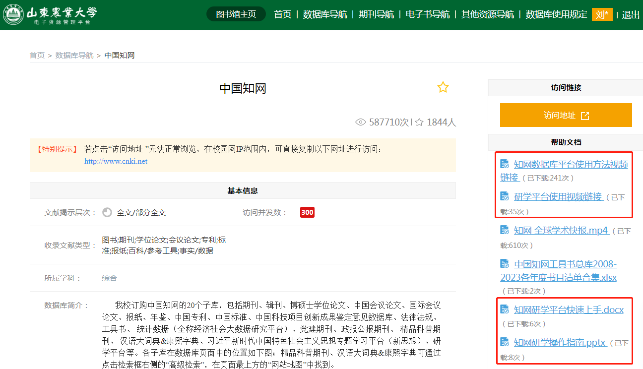
Task: Click the 刘* user account badge
Action: [x=602, y=14]
